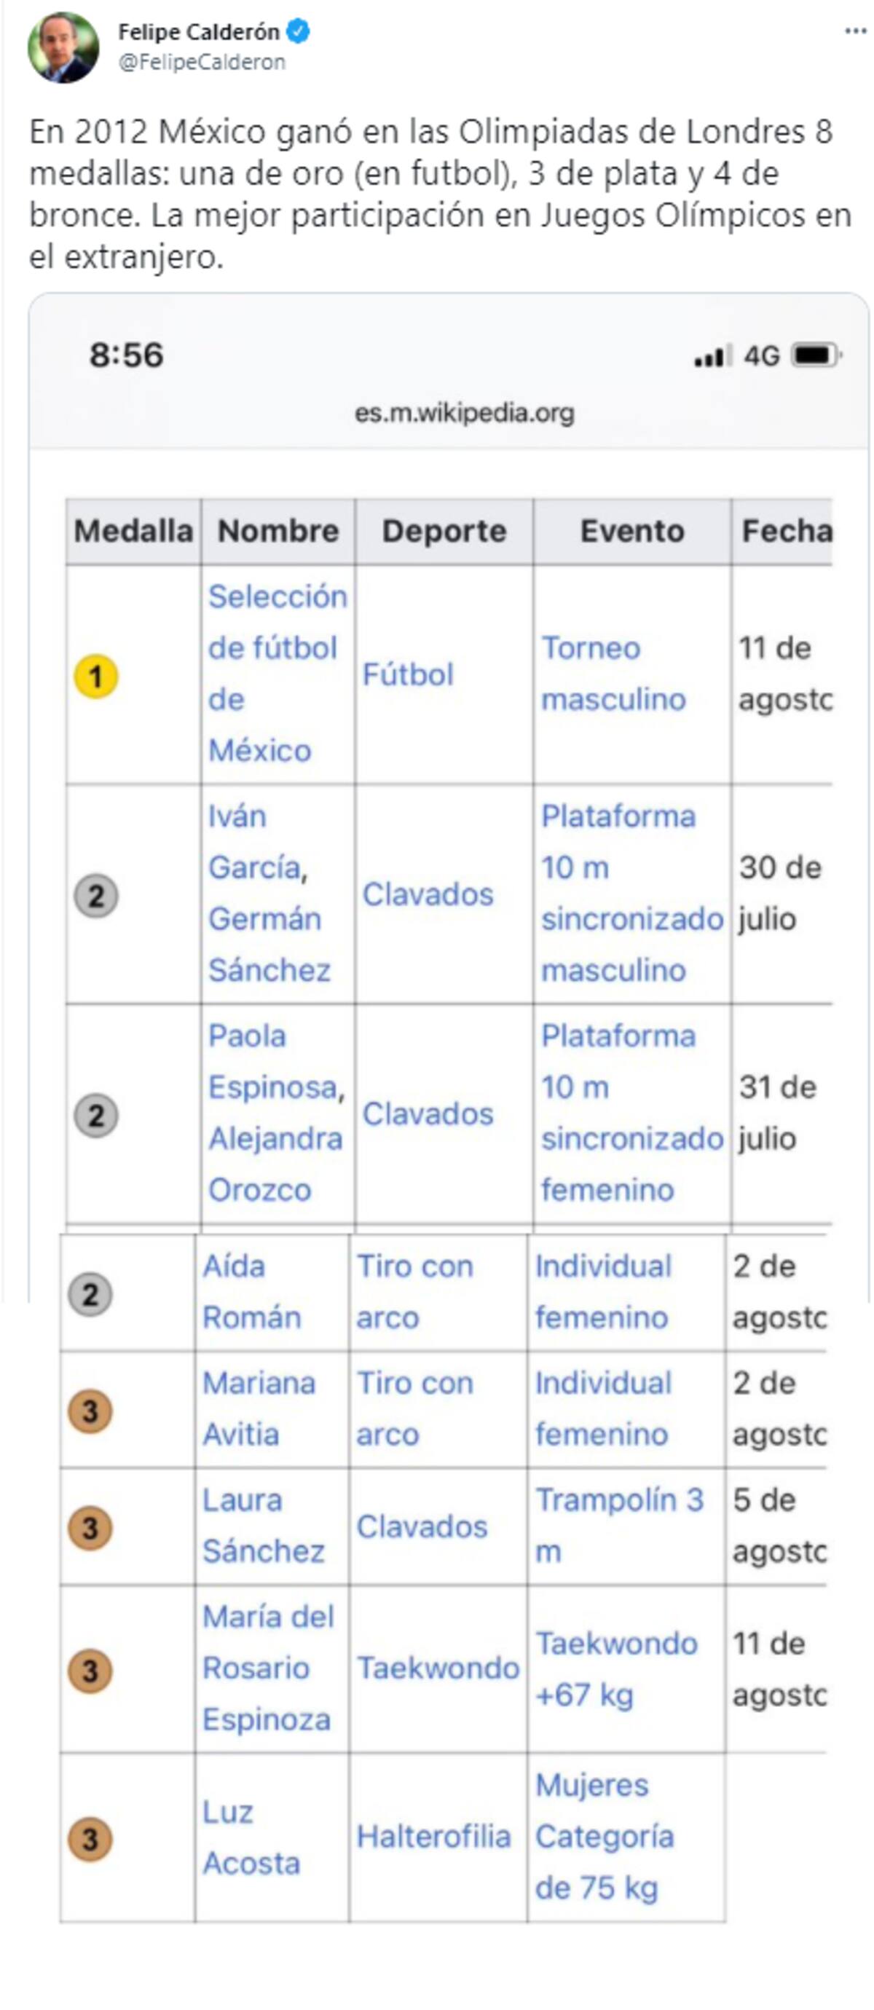Open the @FelipeCalderon handle link
Image resolution: width=874 pixels, height=2010 pixels.
tap(201, 63)
